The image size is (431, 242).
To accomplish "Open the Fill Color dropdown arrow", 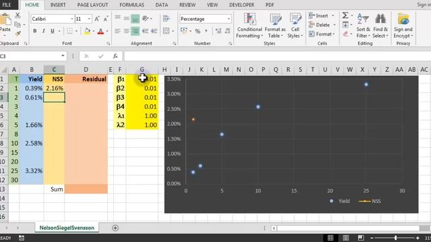I will pyautogui.click(x=94, y=32).
